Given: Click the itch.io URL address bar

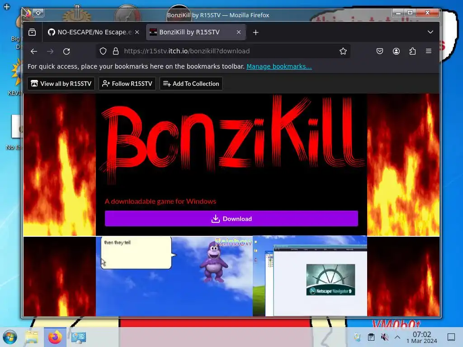Looking at the screenshot, I should (223, 51).
